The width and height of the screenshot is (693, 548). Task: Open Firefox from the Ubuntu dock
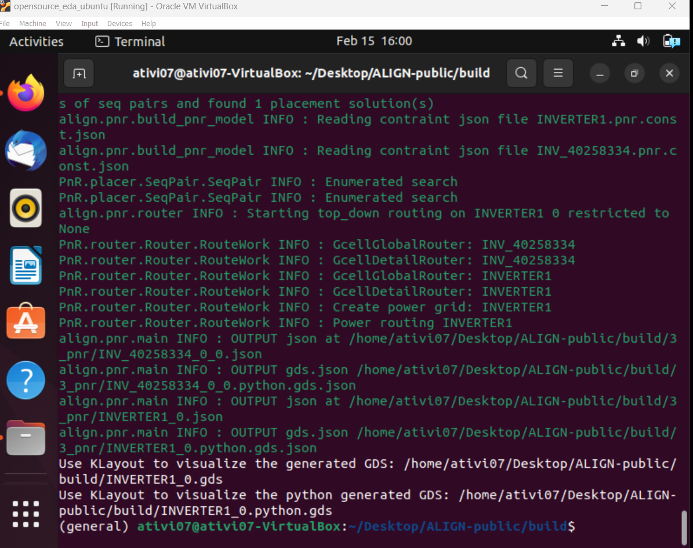[x=26, y=93]
